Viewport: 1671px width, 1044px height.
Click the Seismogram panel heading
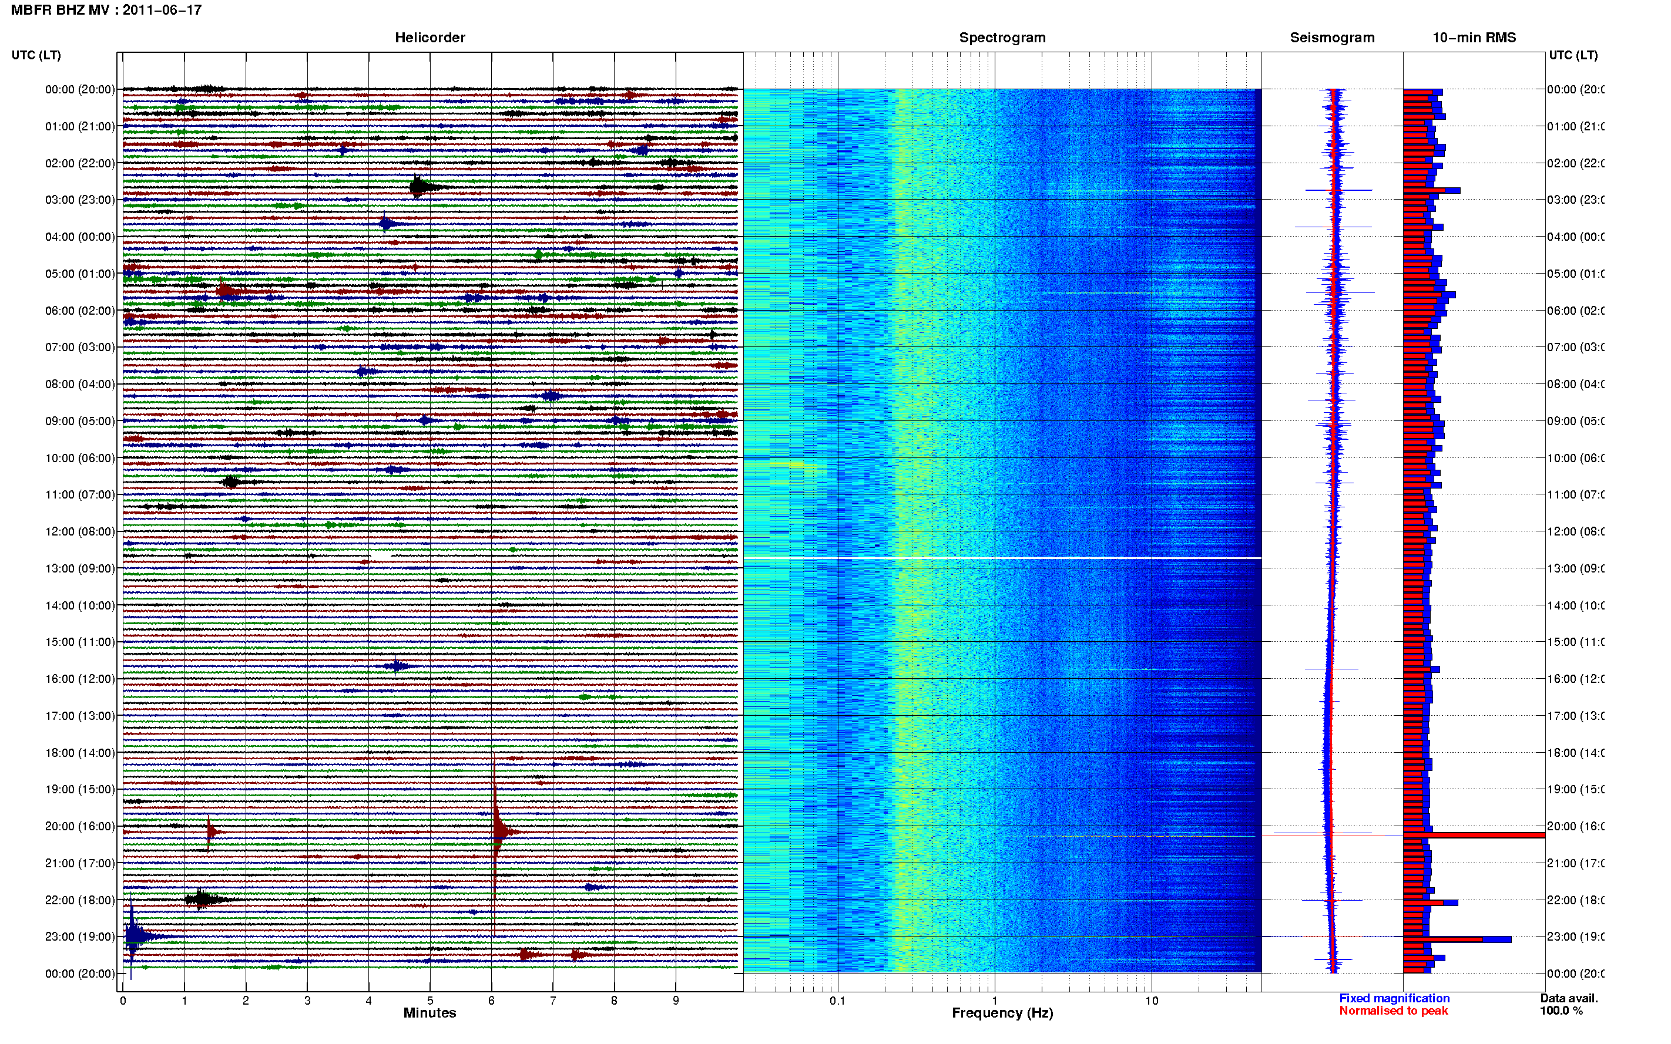point(1332,38)
